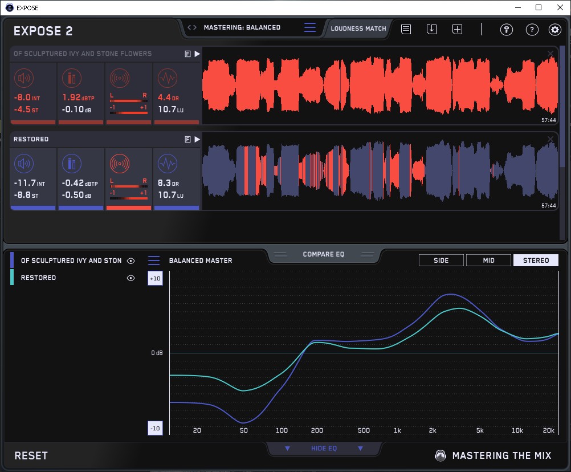The image size is (571, 472).
Task: Select the SIDE channel view
Action: pos(441,261)
